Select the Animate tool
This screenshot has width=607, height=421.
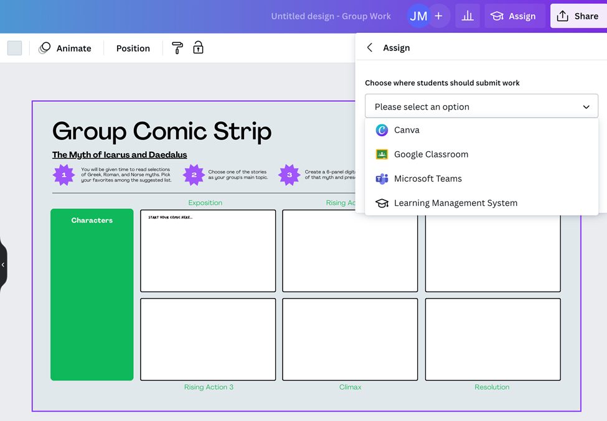tap(66, 48)
